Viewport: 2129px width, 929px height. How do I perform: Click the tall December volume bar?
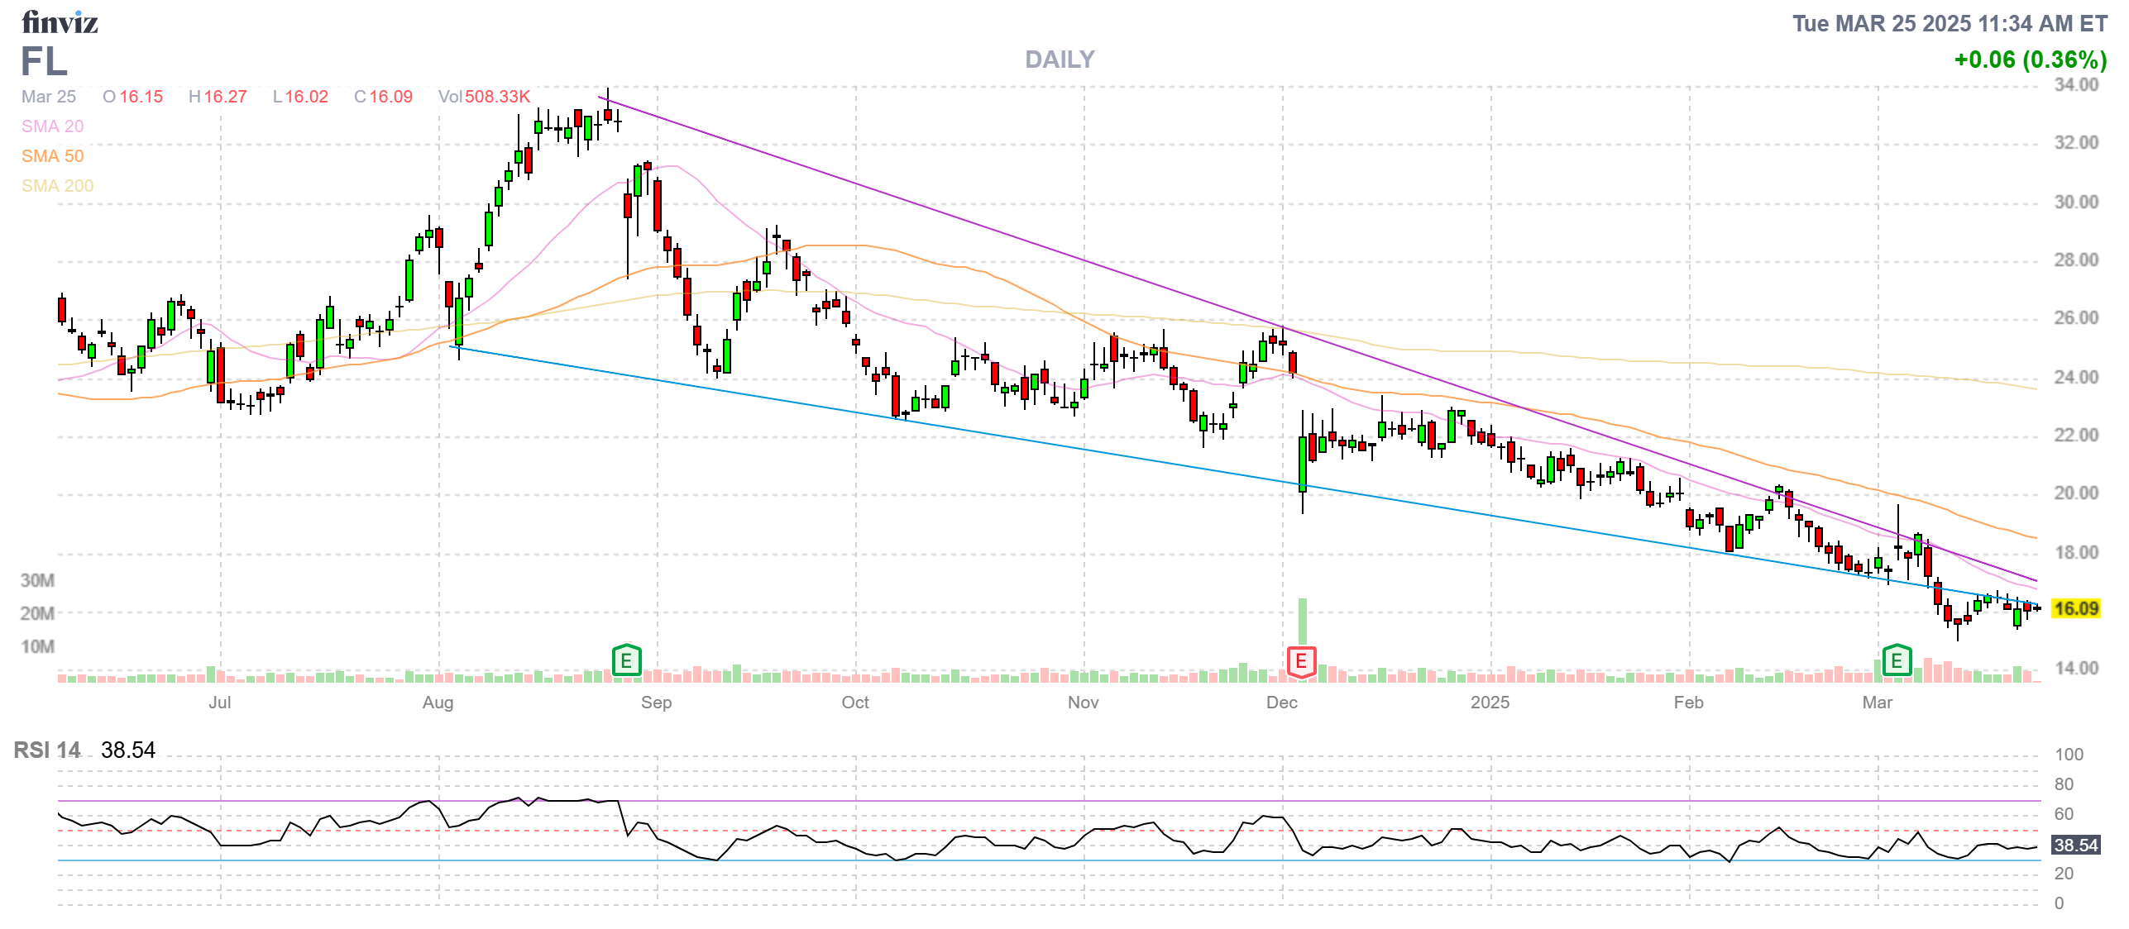click(x=1303, y=620)
